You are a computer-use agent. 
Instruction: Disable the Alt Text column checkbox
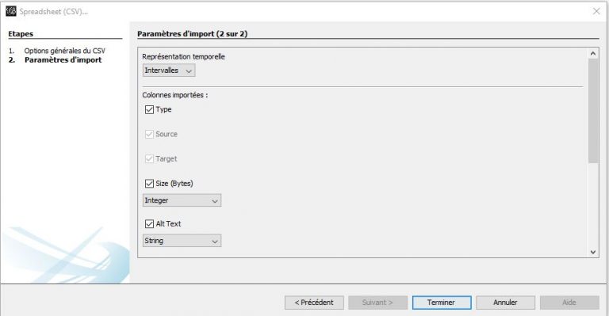149,223
